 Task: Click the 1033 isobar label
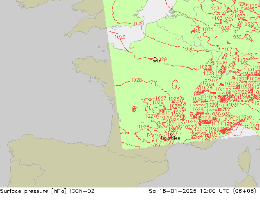pyautogui.click(x=240, y=16)
